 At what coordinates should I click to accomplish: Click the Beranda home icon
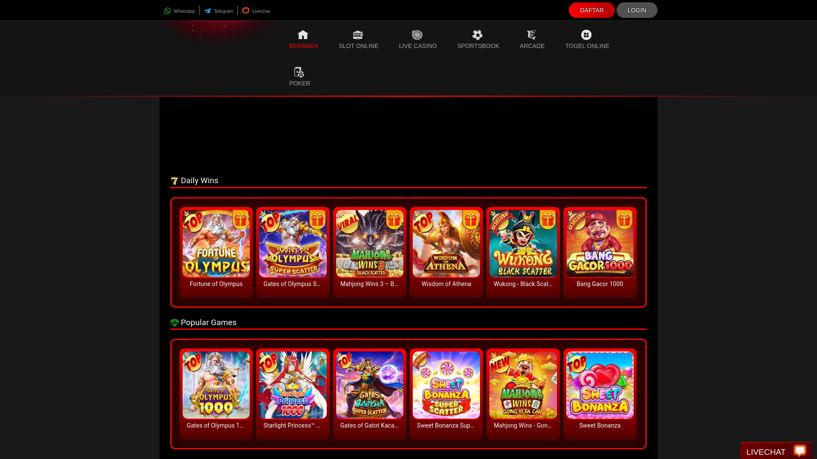click(x=303, y=35)
